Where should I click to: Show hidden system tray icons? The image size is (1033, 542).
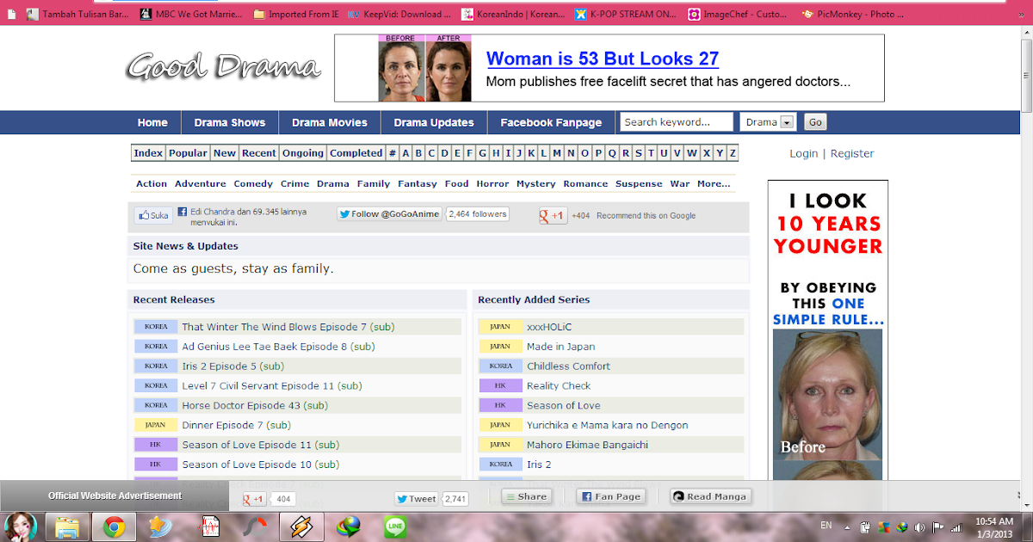click(x=848, y=527)
